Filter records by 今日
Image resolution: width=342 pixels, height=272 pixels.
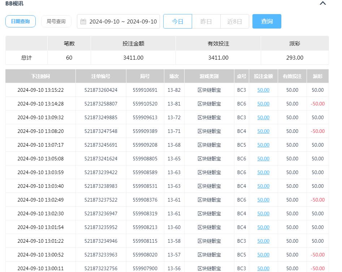click(177, 21)
